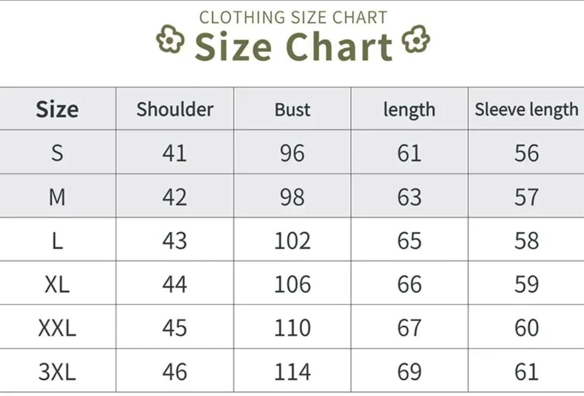Click the Size column header

(57, 109)
